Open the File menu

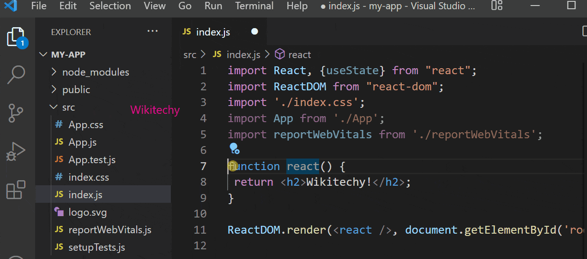coord(39,6)
